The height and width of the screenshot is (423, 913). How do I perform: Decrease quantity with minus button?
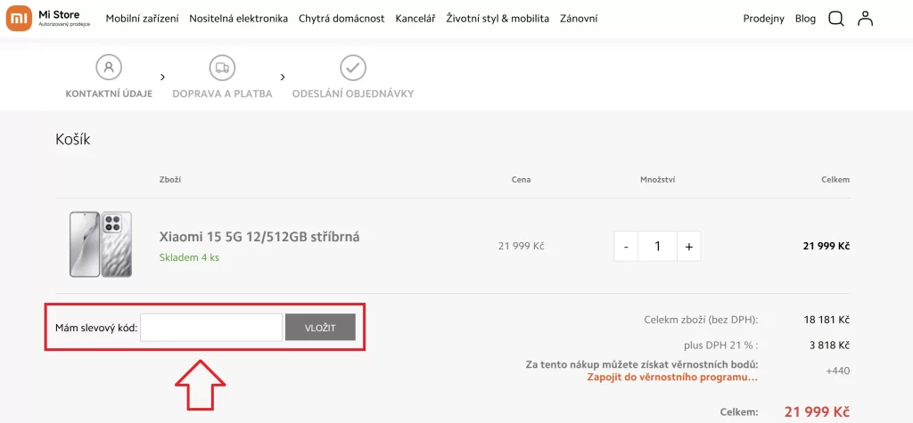point(626,246)
